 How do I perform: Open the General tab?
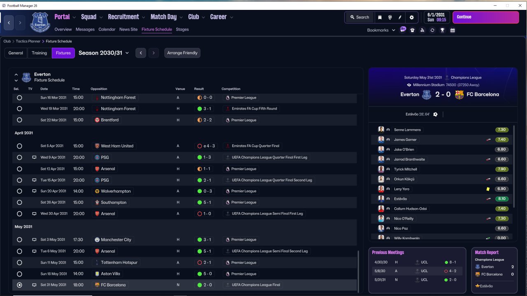click(x=16, y=53)
